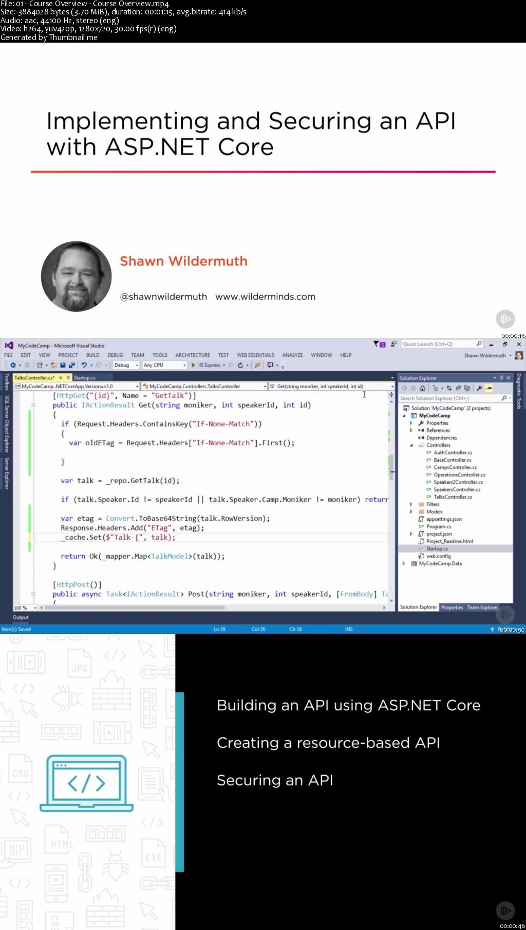
Task: Select web.config file
Action: tap(438, 556)
